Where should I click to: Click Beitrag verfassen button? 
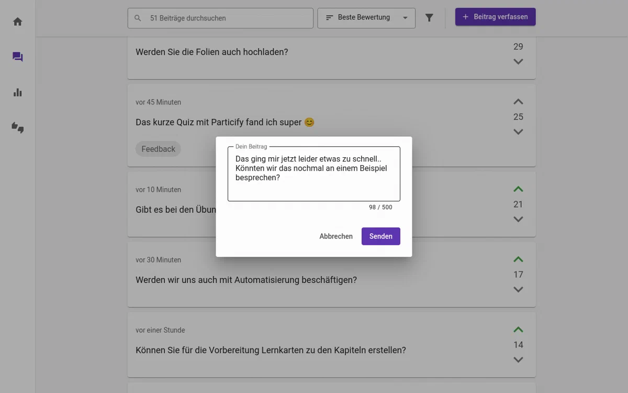[495, 17]
